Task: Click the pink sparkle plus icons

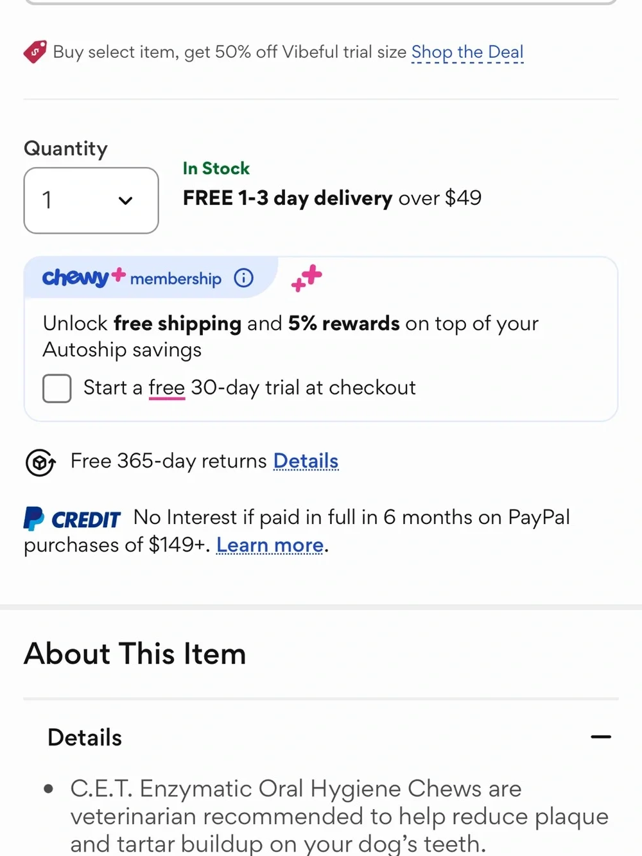Action: tap(306, 278)
